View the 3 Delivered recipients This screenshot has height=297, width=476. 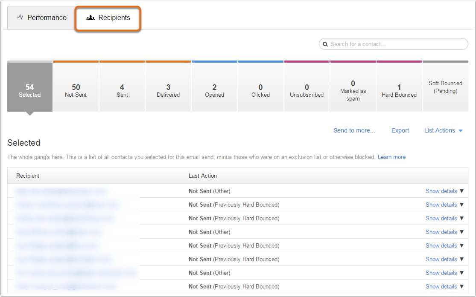coord(168,87)
